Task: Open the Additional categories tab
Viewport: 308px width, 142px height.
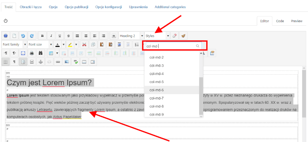Action: [x=170, y=7]
